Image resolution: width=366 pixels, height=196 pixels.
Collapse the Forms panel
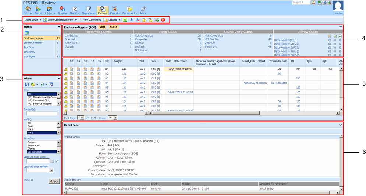pyautogui.click(x=59, y=27)
